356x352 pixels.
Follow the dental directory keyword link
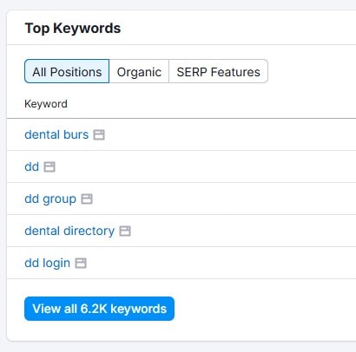(x=69, y=231)
